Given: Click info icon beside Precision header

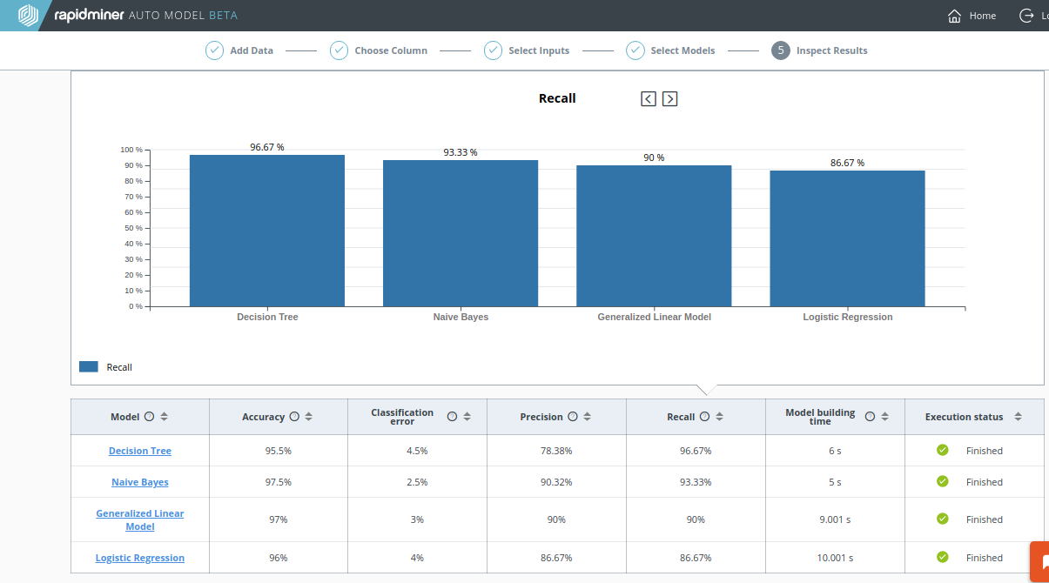Looking at the screenshot, I should tap(573, 417).
